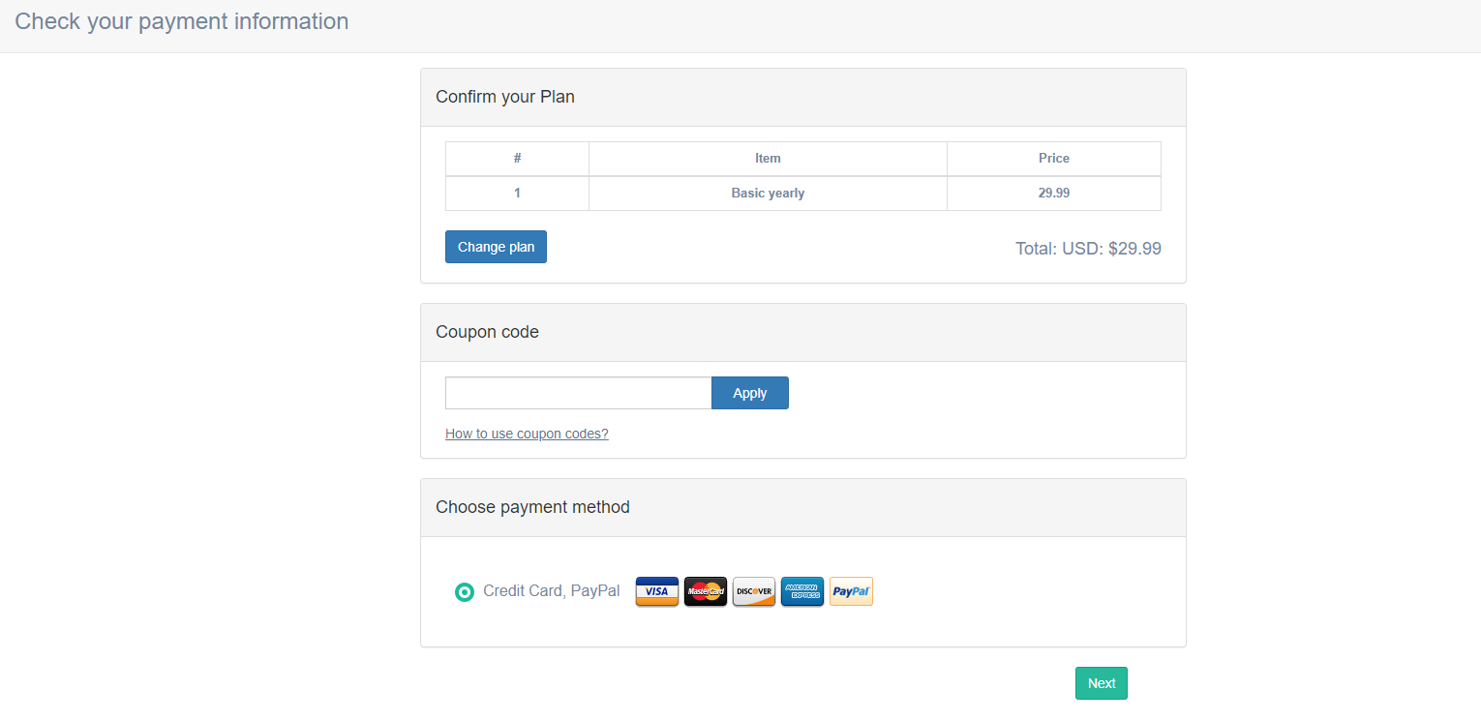This screenshot has width=1481, height=720.
Task: Click the PayPal payment icon
Action: [x=850, y=591]
